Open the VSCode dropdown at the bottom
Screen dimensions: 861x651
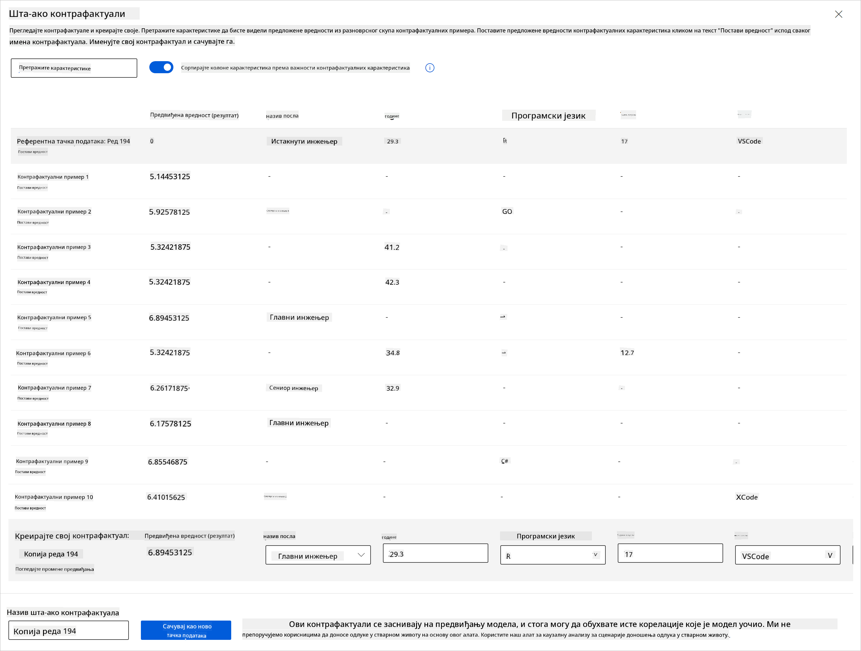[x=787, y=555]
